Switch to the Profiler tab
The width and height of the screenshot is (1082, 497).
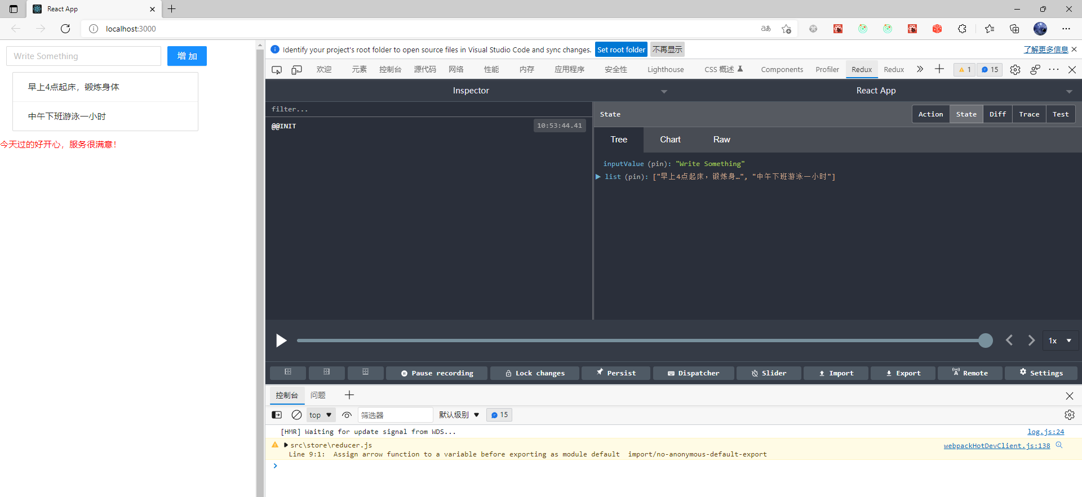pos(827,70)
